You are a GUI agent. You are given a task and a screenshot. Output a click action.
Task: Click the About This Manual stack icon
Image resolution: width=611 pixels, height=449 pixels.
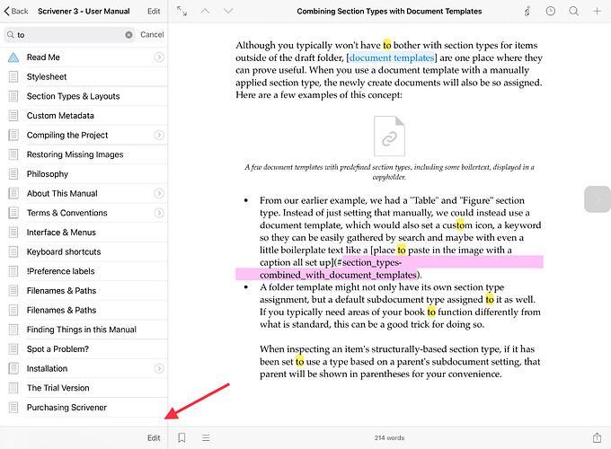click(13, 194)
